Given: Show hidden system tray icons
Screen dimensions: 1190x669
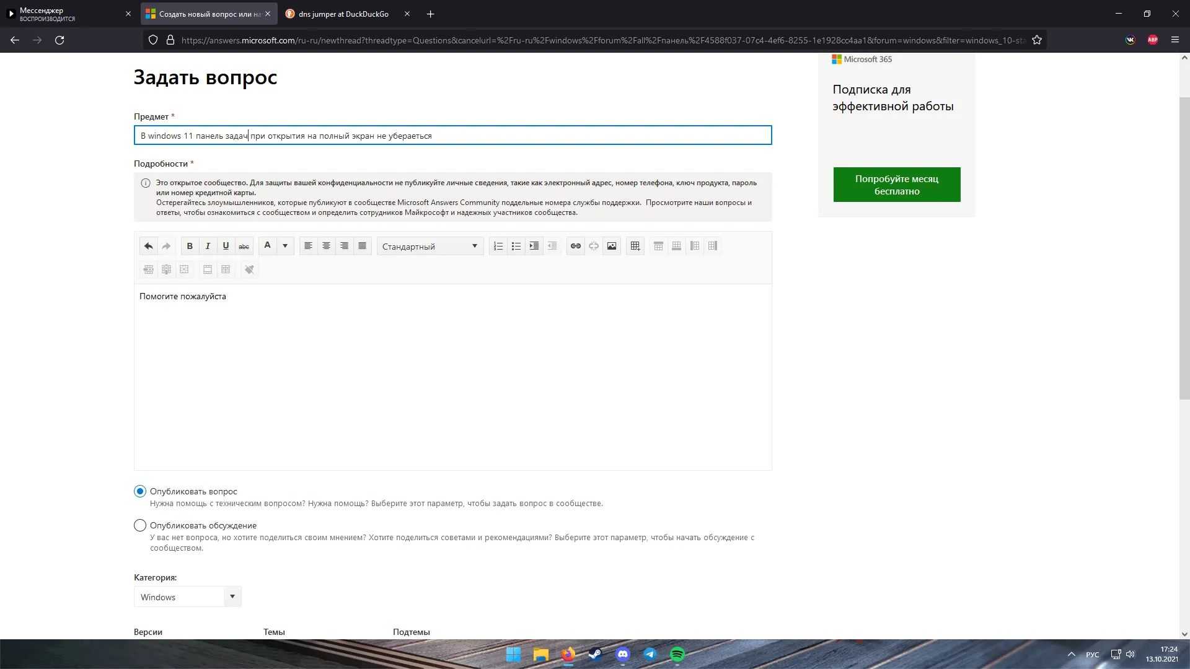Looking at the screenshot, I should pos(1071,654).
